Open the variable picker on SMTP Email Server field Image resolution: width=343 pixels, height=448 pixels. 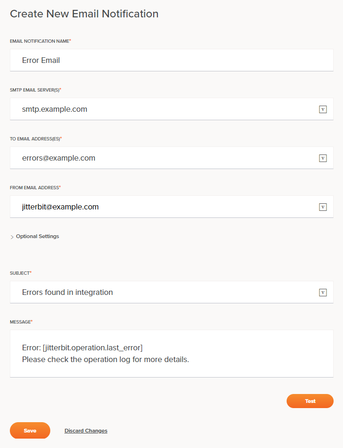click(323, 109)
